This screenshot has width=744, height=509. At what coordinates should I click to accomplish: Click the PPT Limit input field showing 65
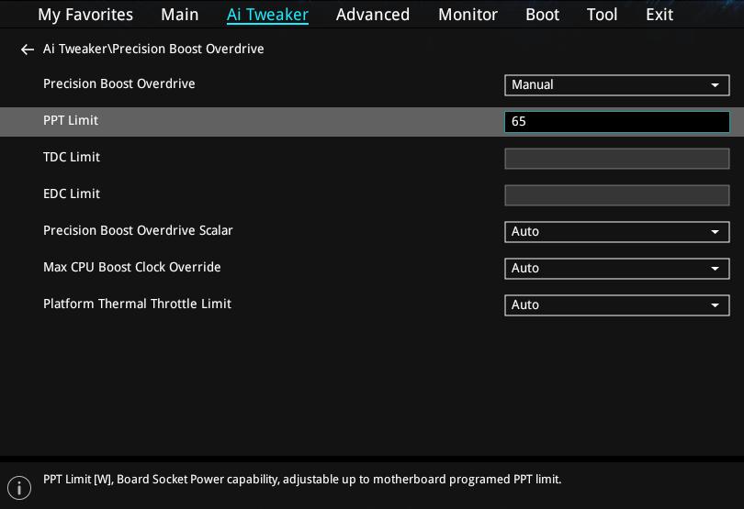coord(617,122)
